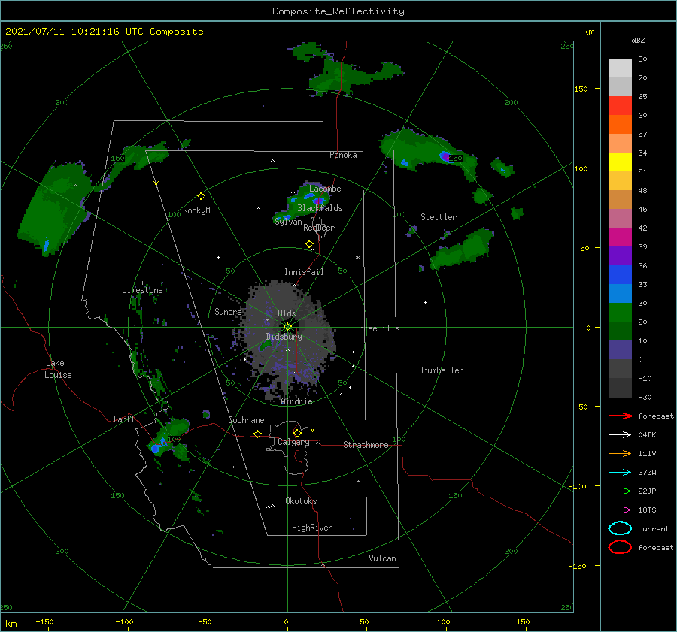
Task: Click the magenta 18TS arrow icon
Action: [620, 510]
